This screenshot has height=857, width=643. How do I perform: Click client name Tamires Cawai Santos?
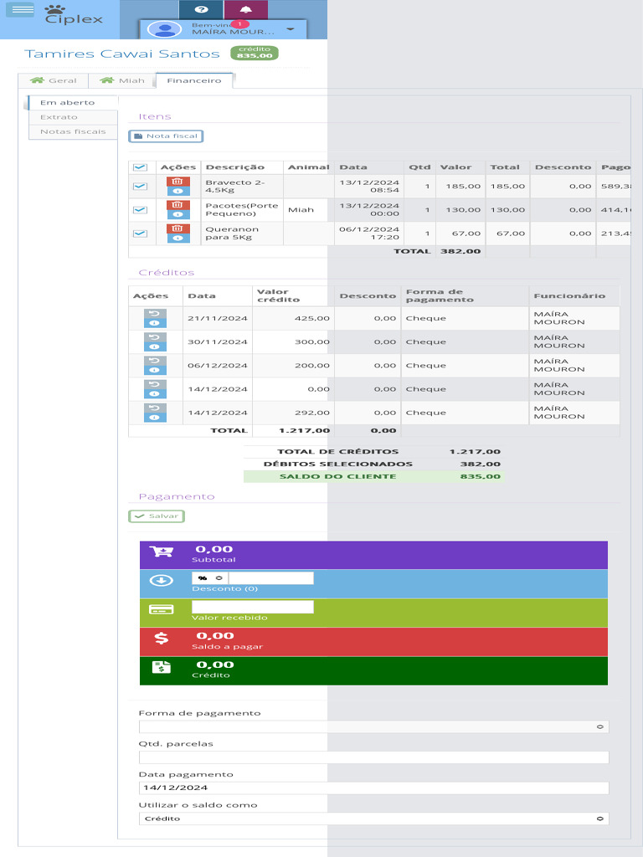(x=122, y=54)
